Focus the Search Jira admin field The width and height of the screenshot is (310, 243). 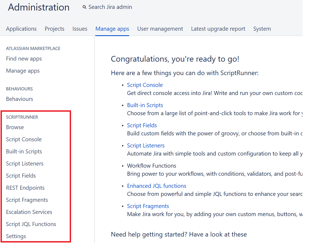coord(110,7)
